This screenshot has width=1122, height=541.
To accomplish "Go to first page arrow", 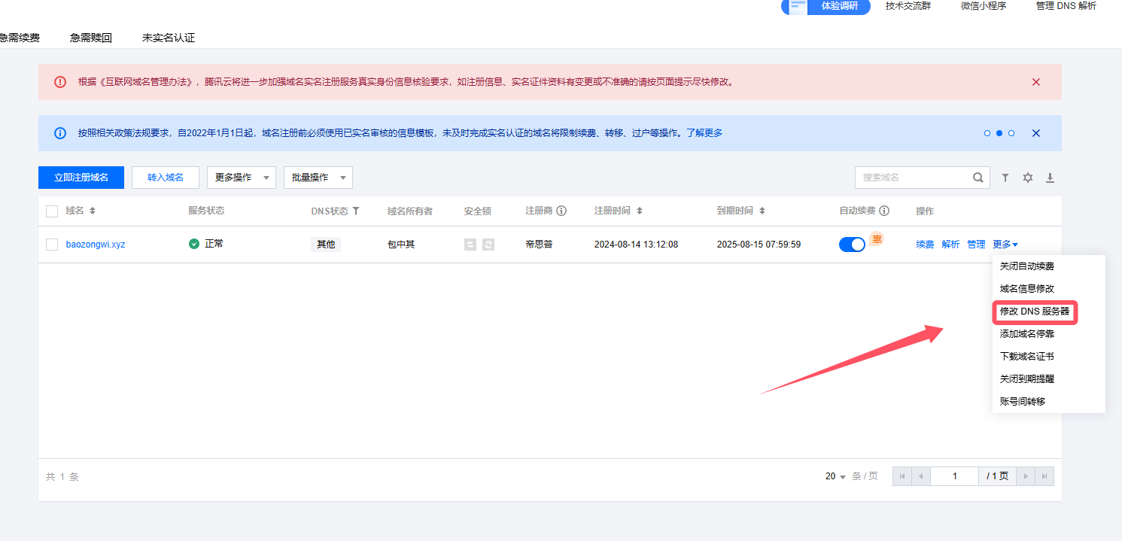I will coord(902,476).
